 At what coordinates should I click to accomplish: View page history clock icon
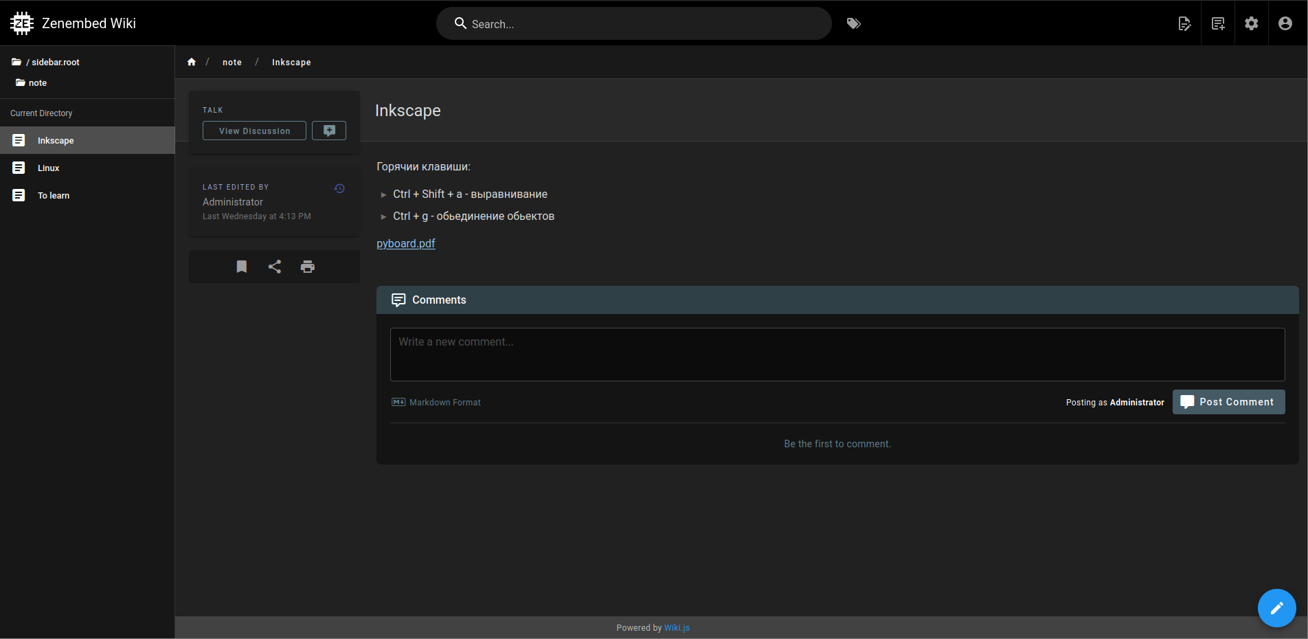[339, 188]
